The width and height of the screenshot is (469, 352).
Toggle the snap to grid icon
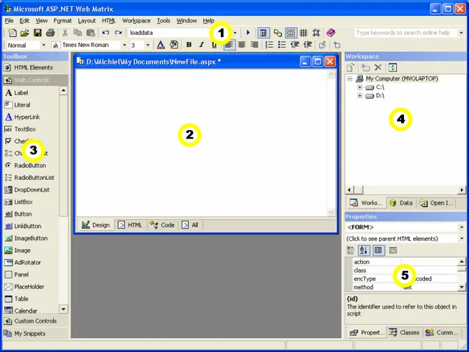coord(316,33)
